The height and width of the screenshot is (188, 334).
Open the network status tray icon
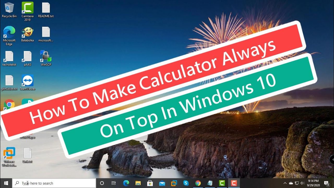(x=297, y=183)
